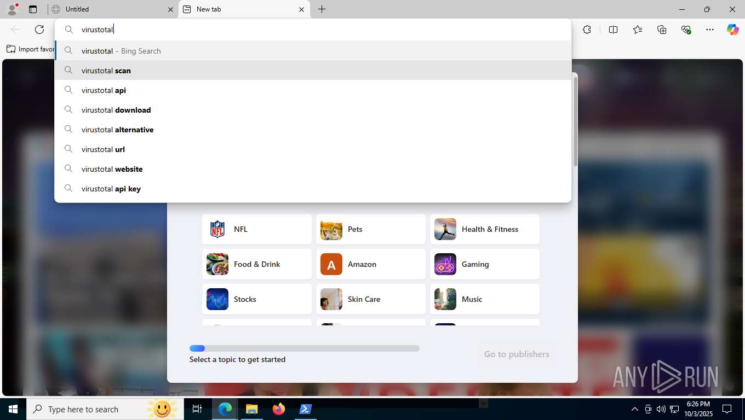Choose the Amazon topic card
745x420 pixels.
pos(371,264)
